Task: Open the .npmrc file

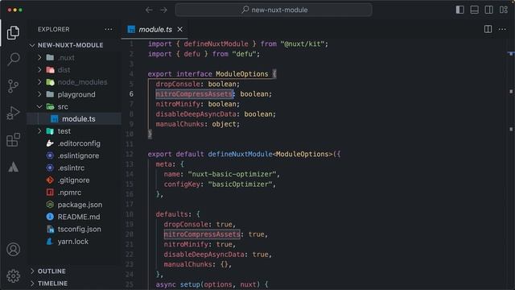Action: 74,193
